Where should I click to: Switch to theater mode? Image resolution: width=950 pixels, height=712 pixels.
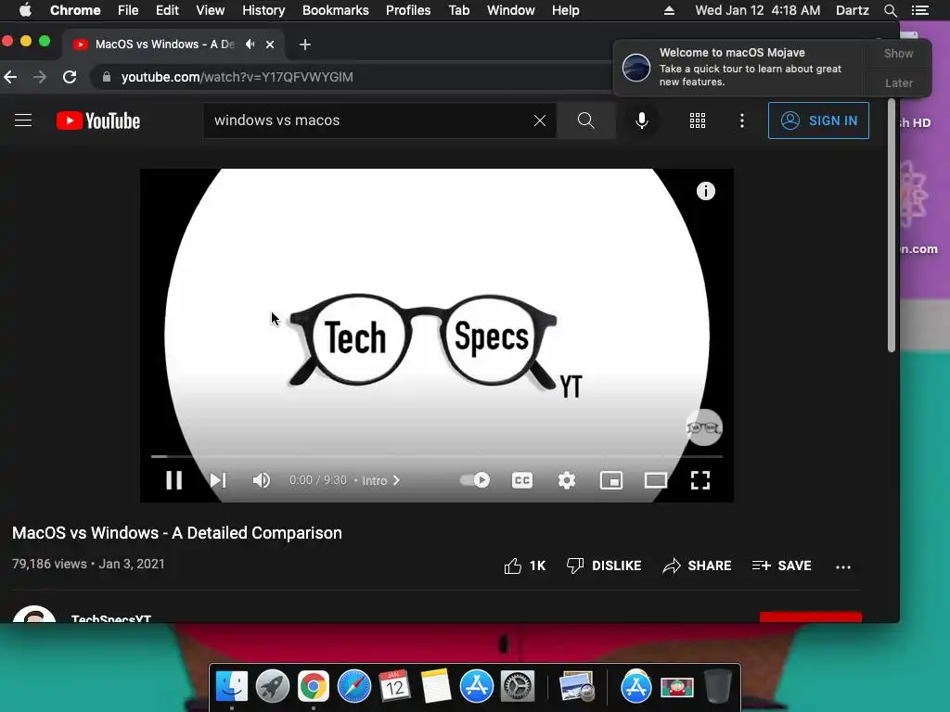tap(656, 480)
